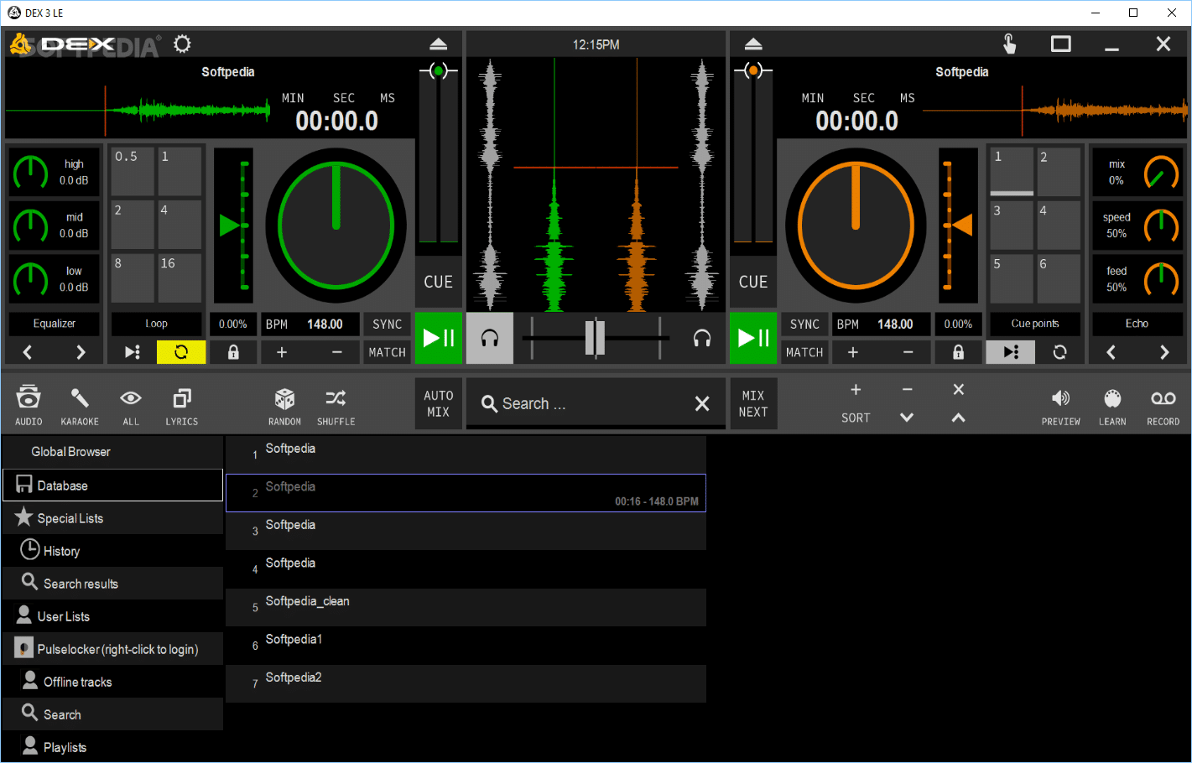Select right deck cue point 3
The width and height of the screenshot is (1192, 763).
tap(1011, 226)
